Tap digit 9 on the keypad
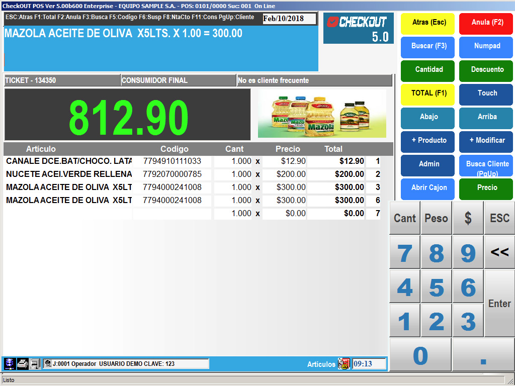Image resolution: width=515 pixels, height=386 pixels. [468, 252]
